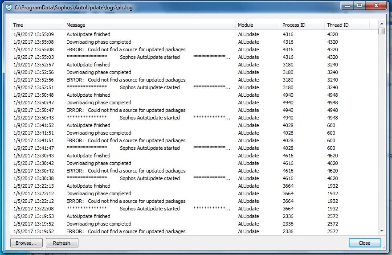
Task: Select Downloading phase completed row at 13:19:52
Action: tap(194, 224)
